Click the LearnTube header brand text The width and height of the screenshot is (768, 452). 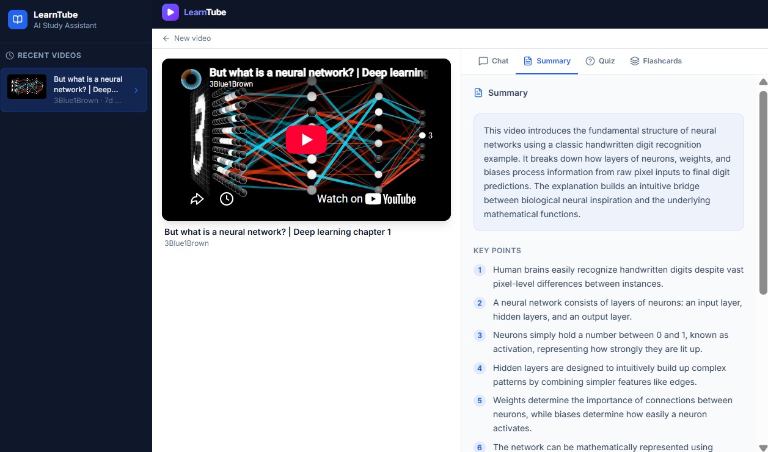[x=205, y=12]
